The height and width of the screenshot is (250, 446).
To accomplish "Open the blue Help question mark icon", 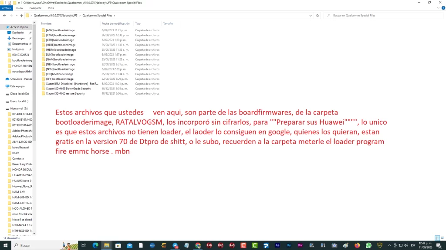I will 443,8.
